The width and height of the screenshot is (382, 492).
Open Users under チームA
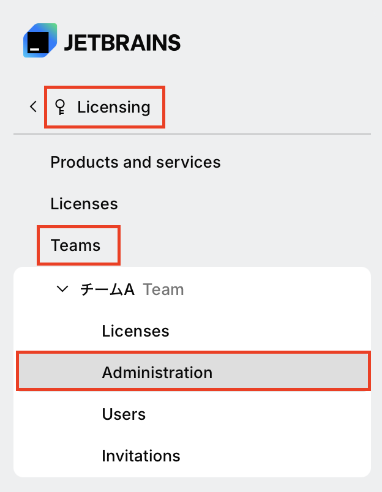click(x=192, y=414)
